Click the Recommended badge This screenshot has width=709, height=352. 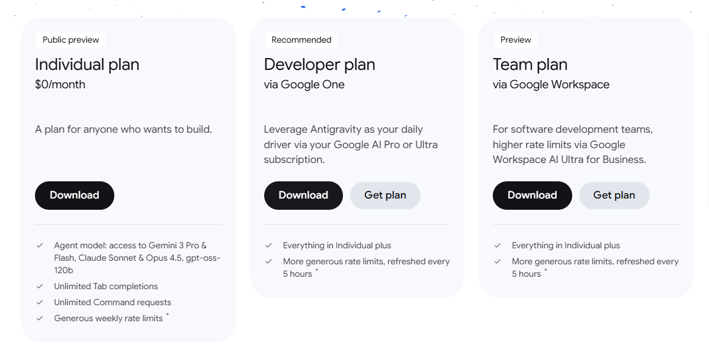pyautogui.click(x=301, y=40)
